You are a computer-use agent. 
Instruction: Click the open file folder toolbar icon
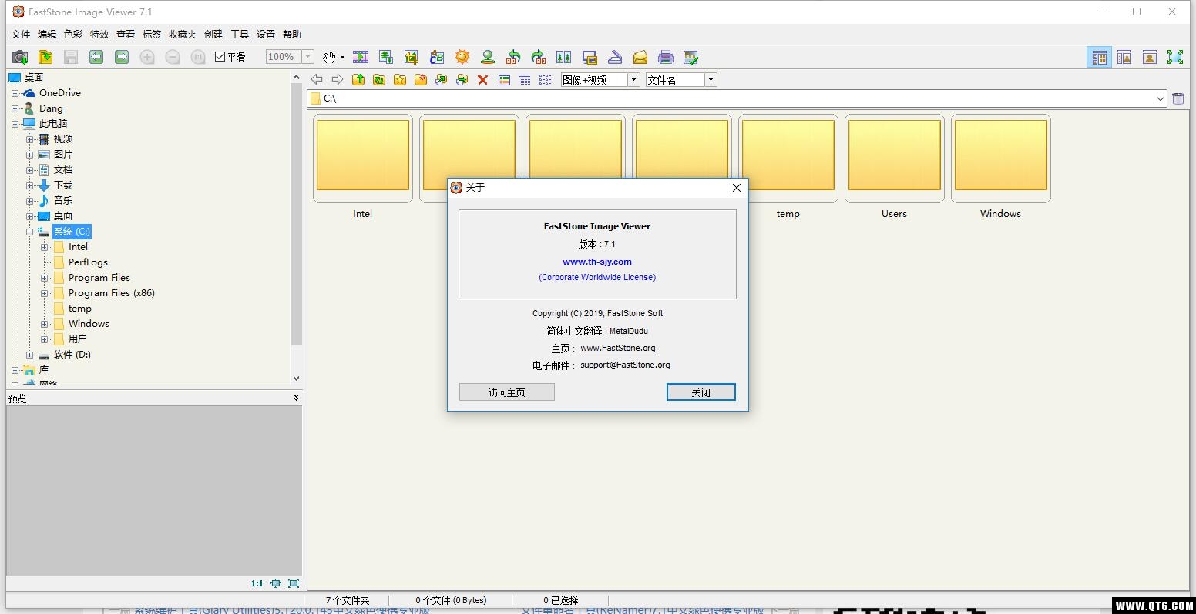45,57
